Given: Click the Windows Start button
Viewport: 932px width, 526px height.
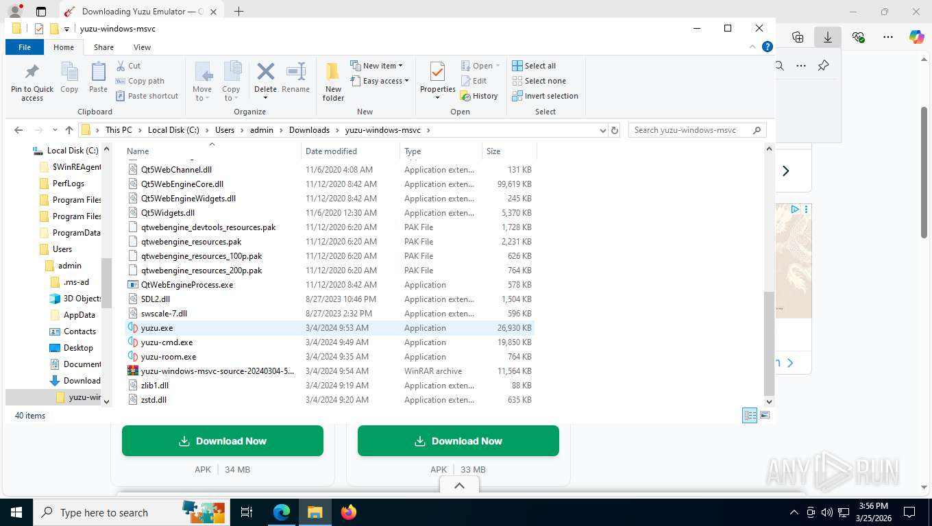Looking at the screenshot, I should 16,512.
